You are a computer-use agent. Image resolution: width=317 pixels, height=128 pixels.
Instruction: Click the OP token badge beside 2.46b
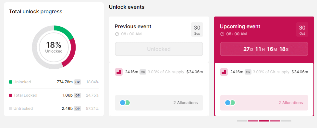point(78,109)
